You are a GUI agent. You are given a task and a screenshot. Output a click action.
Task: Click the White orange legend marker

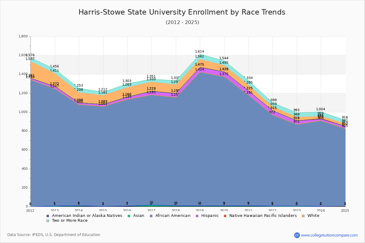coord(303,216)
